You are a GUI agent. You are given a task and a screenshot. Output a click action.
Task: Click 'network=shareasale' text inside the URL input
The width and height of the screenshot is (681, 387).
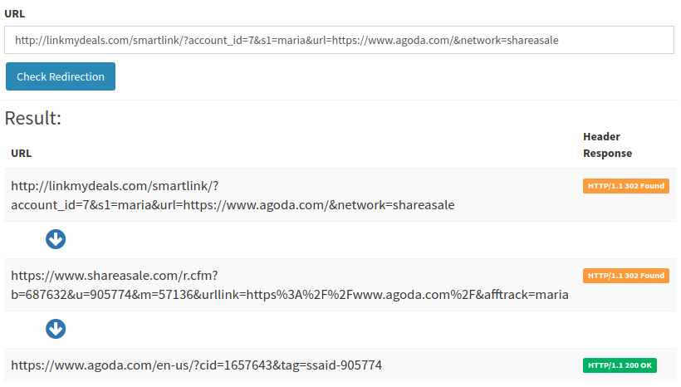click(x=509, y=41)
